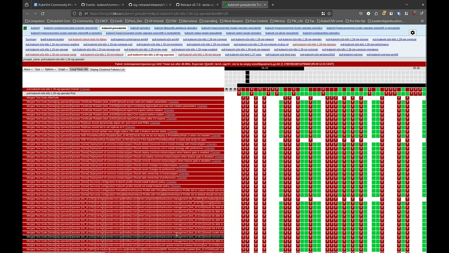Open the Size dropdown menu

(39, 70)
